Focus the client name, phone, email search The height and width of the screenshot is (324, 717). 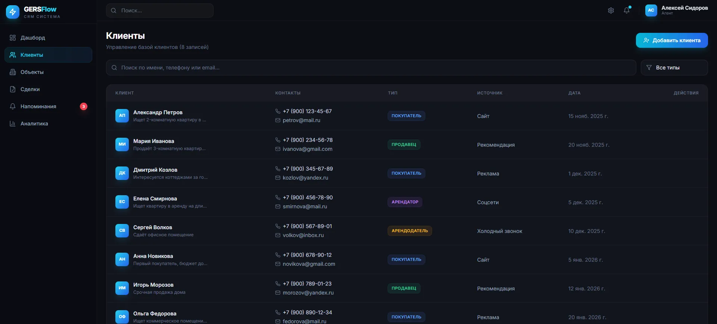tap(371, 68)
